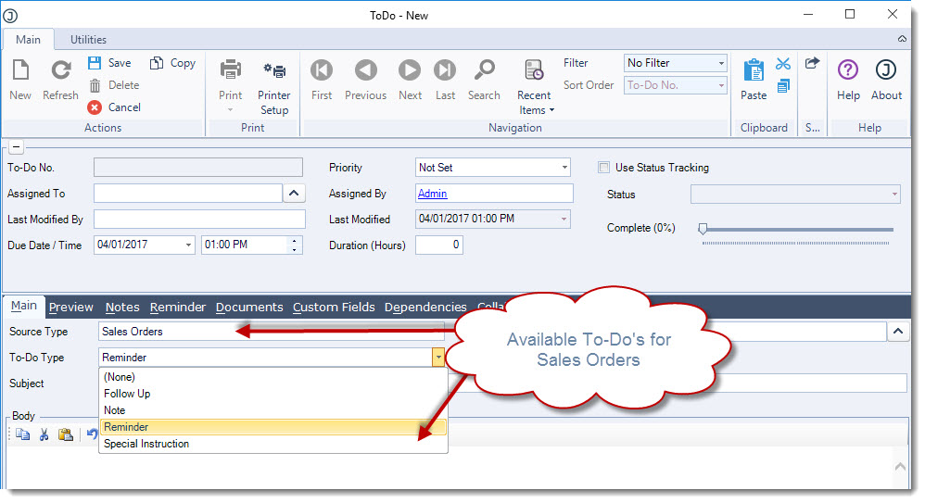Image resolution: width=925 pixels, height=503 pixels.
Task: Choose Note in To-Do Type list
Action: [x=273, y=409]
